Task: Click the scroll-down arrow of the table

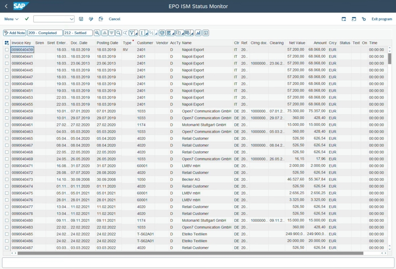Action: pyautogui.click(x=390, y=249)
